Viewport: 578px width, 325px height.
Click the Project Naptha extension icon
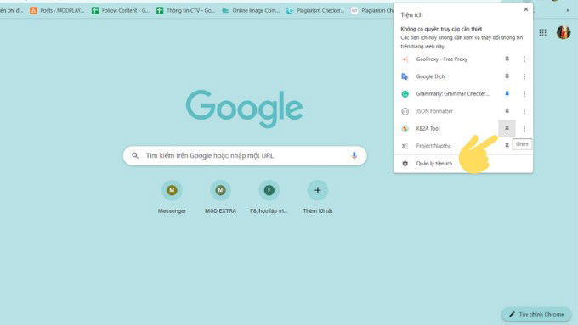click(x=405, y=146)
